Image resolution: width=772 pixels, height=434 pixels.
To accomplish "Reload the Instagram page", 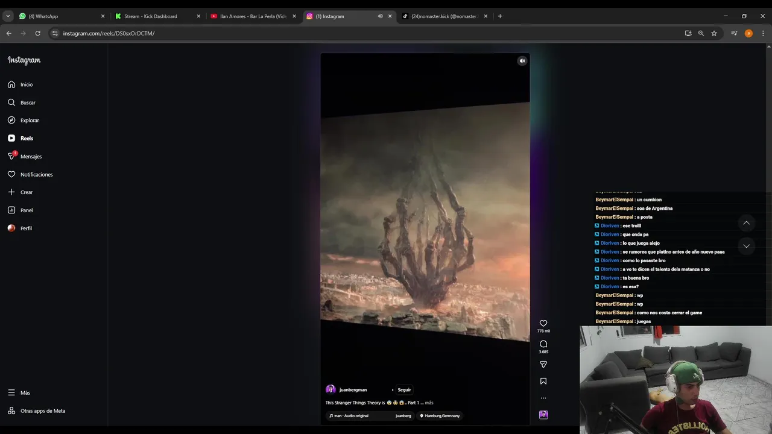I will [x=37, y=33].
